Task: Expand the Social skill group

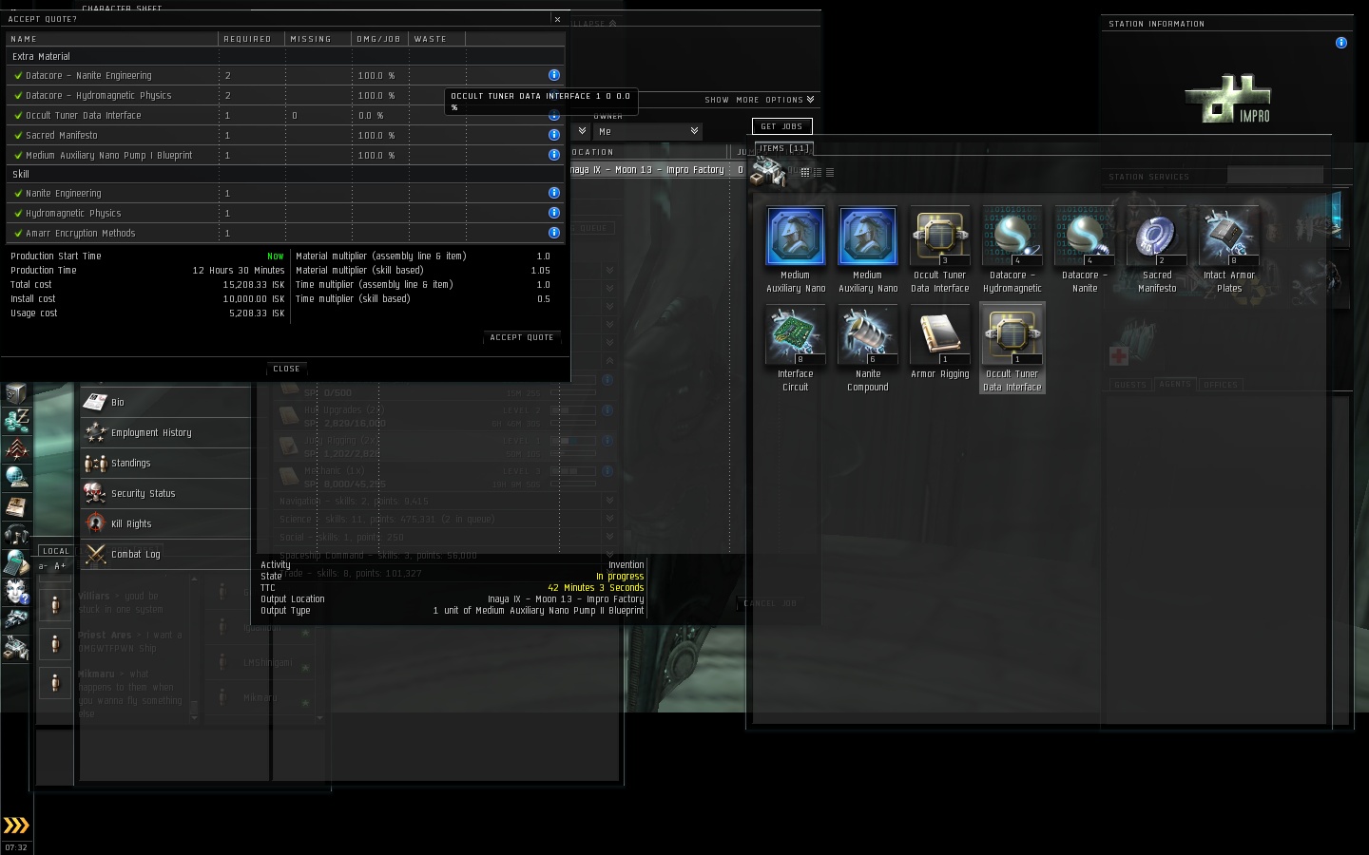Action: [609, 537]
